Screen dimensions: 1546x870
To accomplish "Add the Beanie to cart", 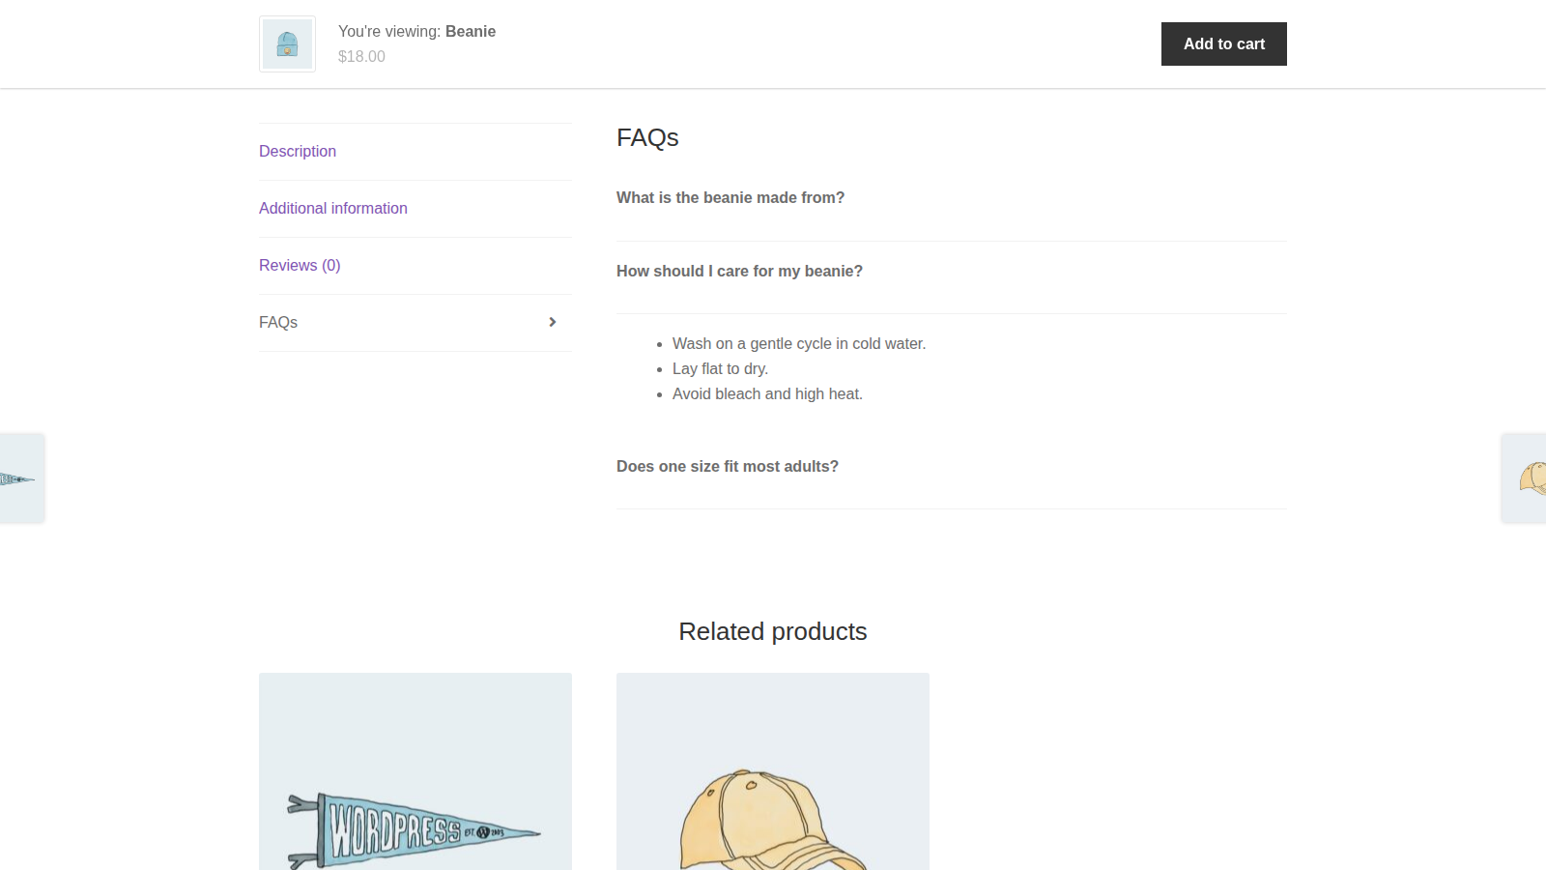I will click(1223, 43).
